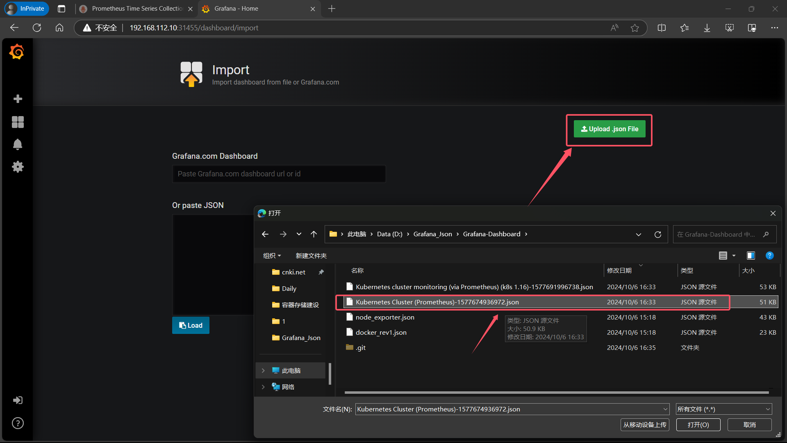787x443 pixels.
Task: Expand the 网络 tree node
Action: [x=263, y=387]
